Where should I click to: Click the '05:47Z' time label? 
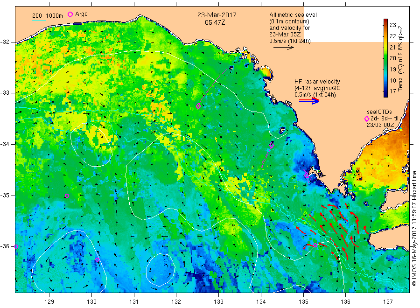(215, 22)
